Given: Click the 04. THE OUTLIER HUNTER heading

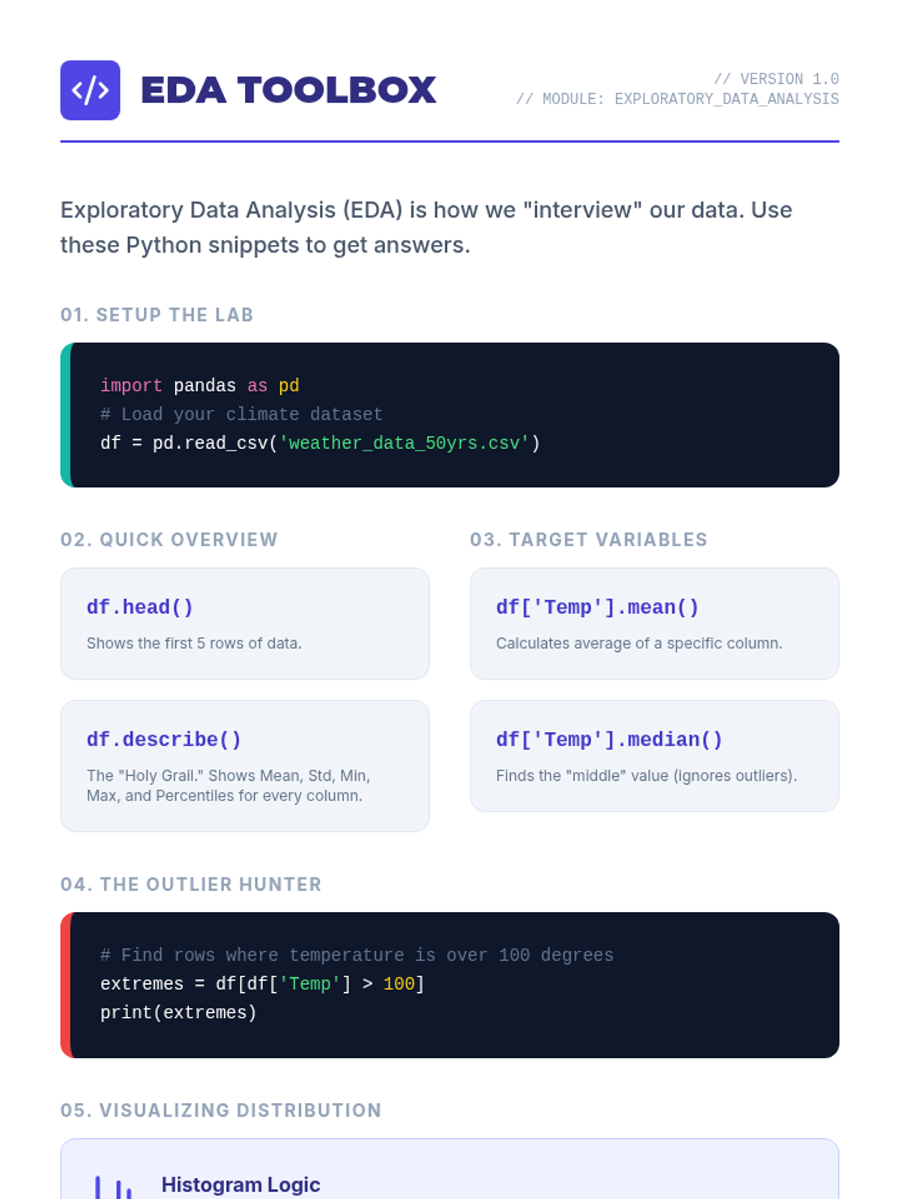Looking at the screenshot, I should tap(191, 884).
